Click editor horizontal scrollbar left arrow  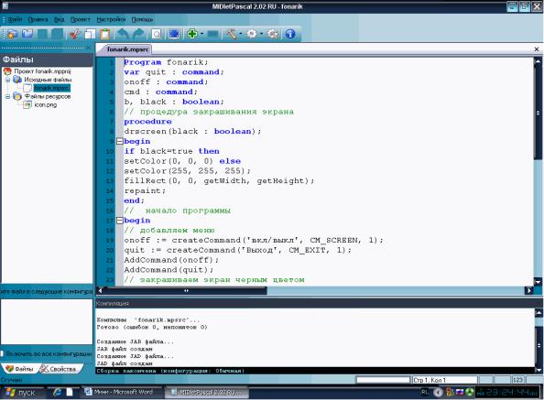(x=100, y=290)
